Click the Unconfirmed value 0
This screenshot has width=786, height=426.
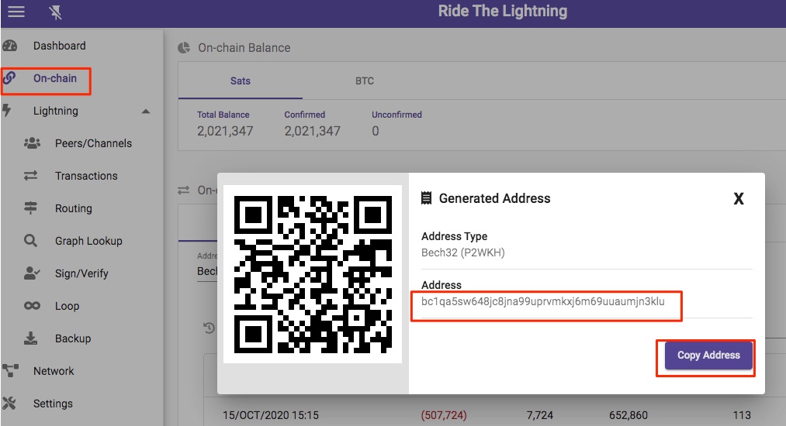point(376,131)
